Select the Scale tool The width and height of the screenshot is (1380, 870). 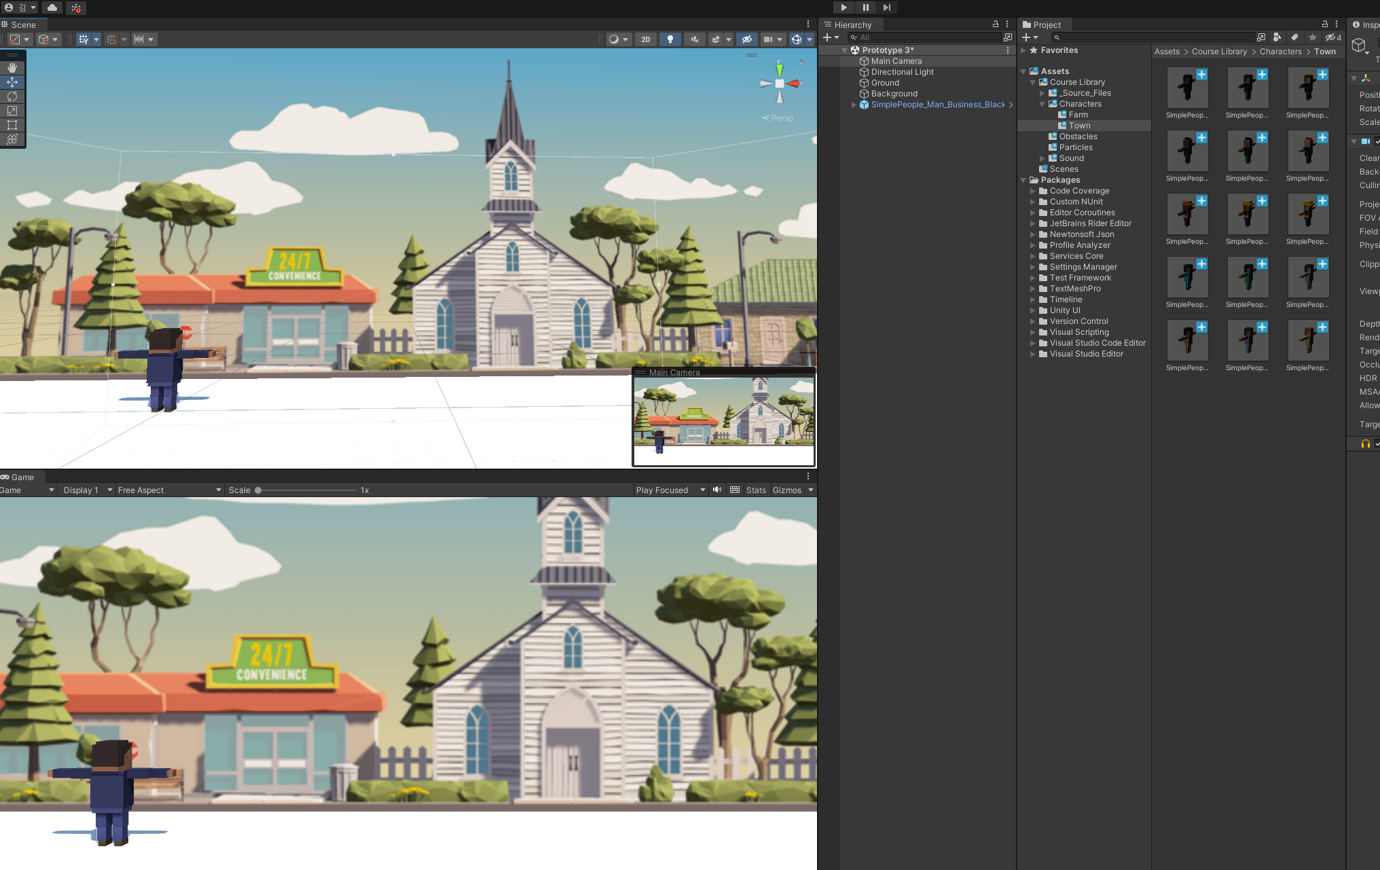click(12, 111)
